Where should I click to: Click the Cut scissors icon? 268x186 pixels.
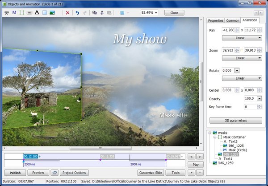coord(102,13)
